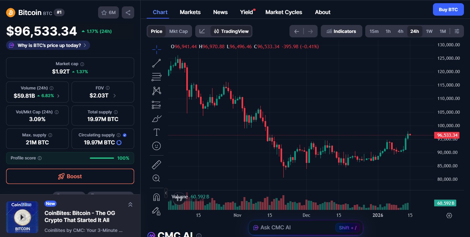Open the zoom-in chart tool
Viewport: 470px width, 237px height.
pos(156,178)
